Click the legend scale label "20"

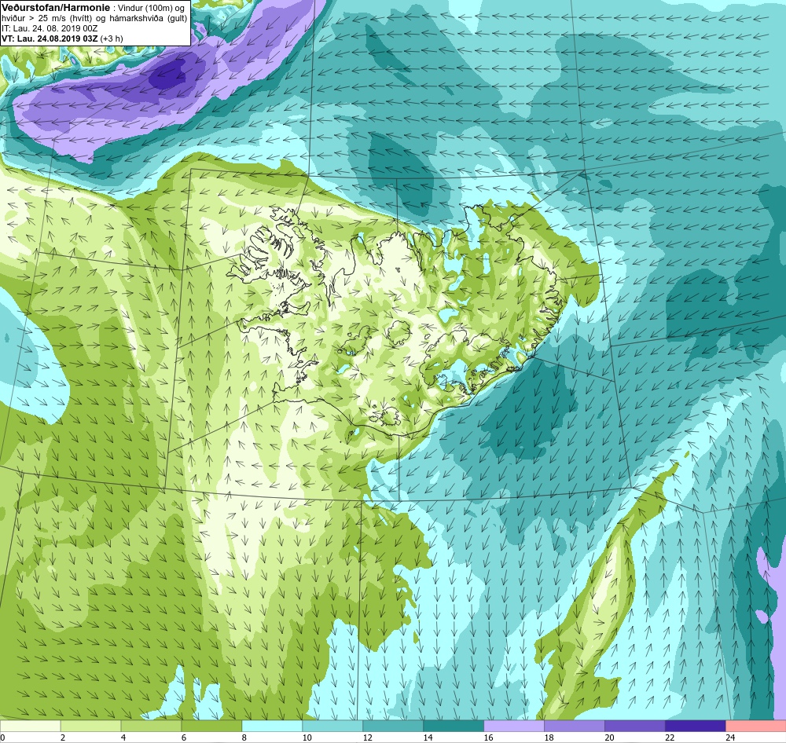pyautogui.click(x=609, y=738)
